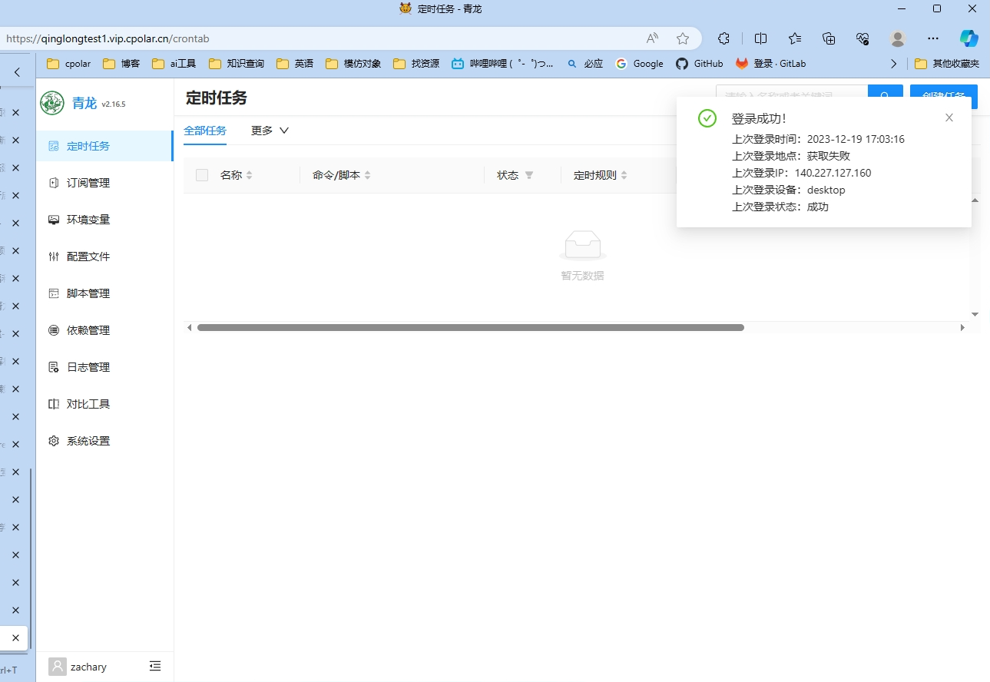This screenshot has height=682, width=990.
Task: Click the 创建任务 button
Action: click(944, 96)
